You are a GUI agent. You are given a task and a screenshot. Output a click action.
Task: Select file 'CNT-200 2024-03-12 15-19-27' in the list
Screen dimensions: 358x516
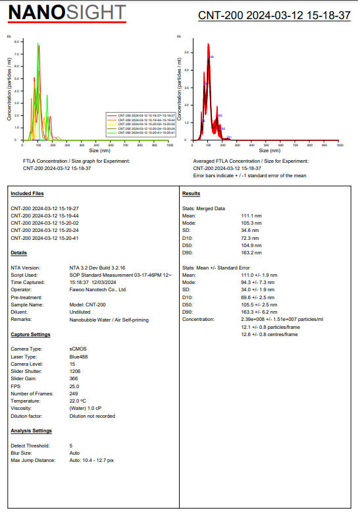[45, 208]
